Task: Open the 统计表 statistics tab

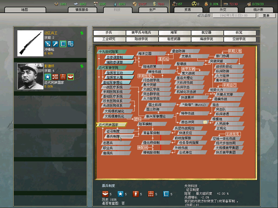Action: [259, 10]
